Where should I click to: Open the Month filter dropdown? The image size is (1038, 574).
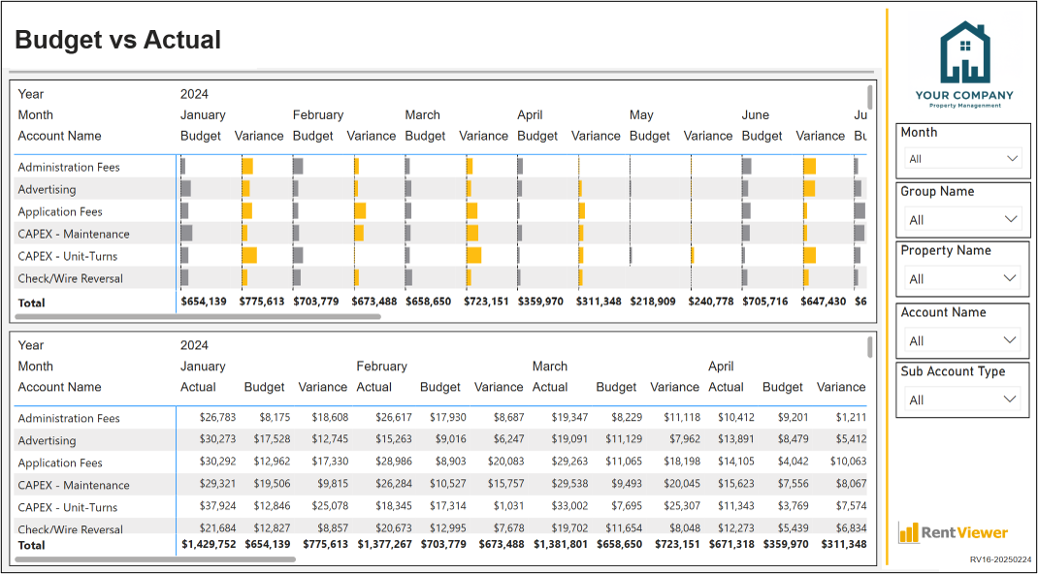click(963, 159)
